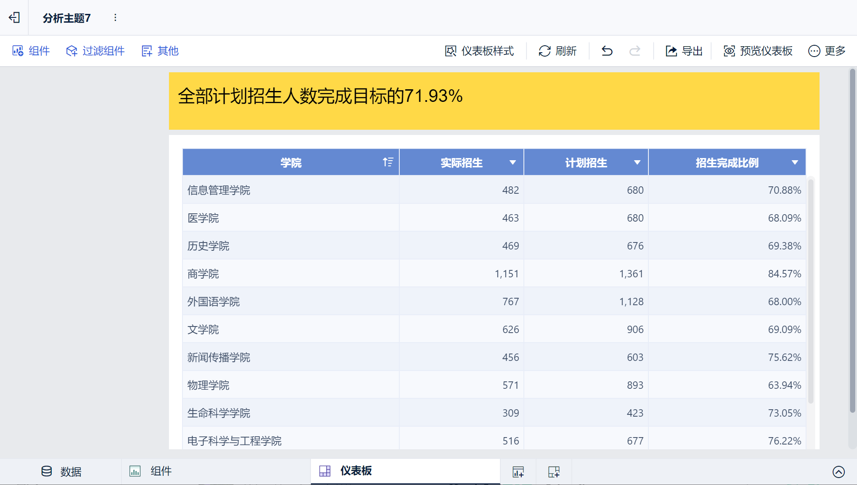Click the add component icon in bottom bar

[518, 472]
